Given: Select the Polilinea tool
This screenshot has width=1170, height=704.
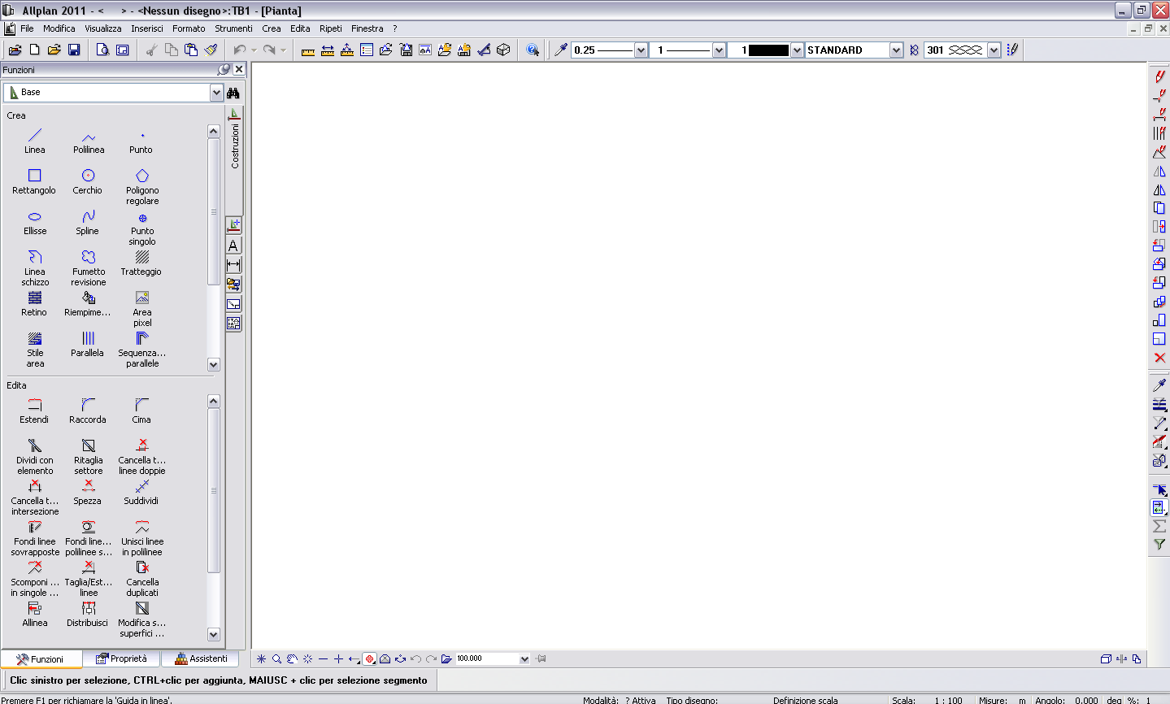Looking at the screenshot, I should pyautogui.click(x=89, y=141).
